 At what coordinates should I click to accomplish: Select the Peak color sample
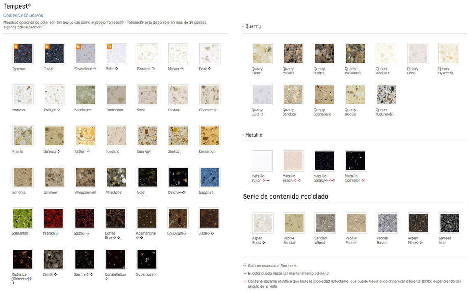[x=210, y=53]
